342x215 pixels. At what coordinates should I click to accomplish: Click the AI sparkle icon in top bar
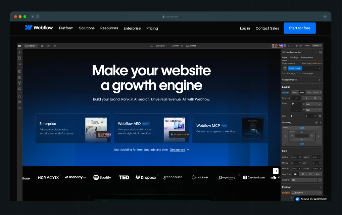(x=289, y=46)
